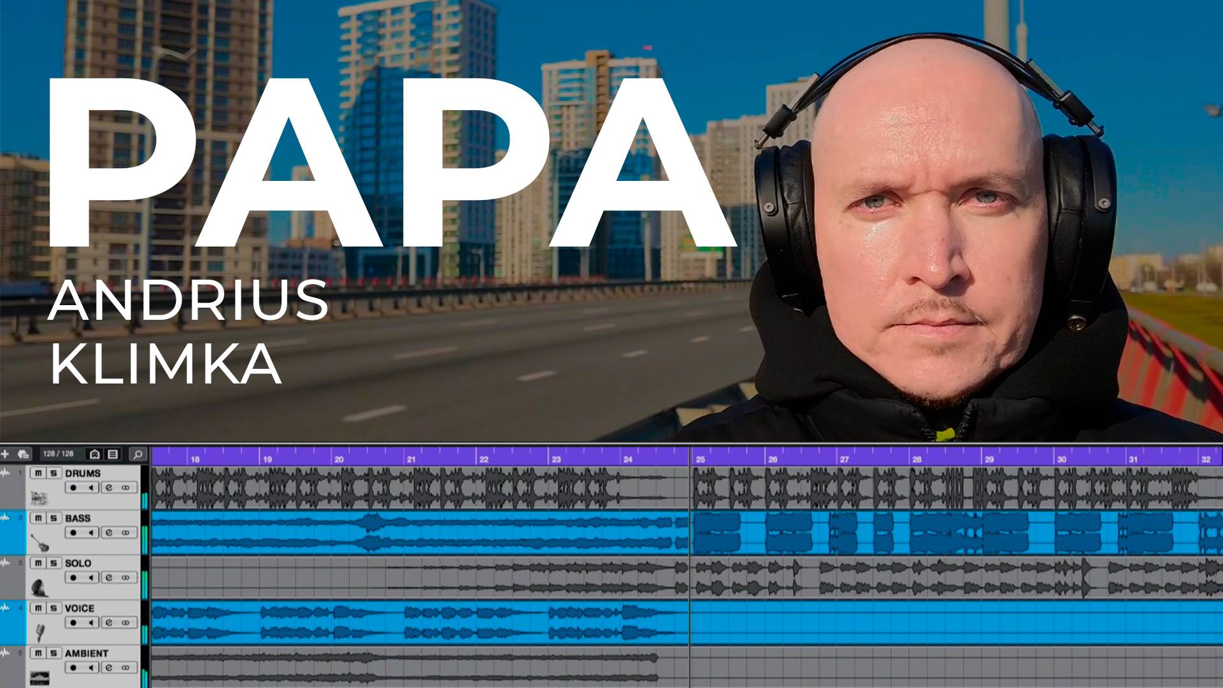Open track search magnifier icon
The width and height of the screenshot is (1223, 688).
(x=137, y=454)
